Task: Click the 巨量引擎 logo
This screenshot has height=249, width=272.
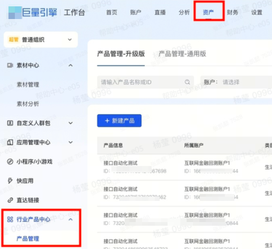Action: click(x=33, y=13)
